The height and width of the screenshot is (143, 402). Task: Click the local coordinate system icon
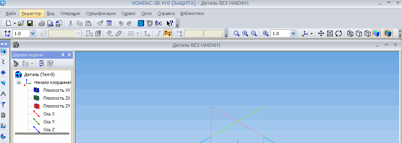pyautogui.click(x=147, y=33)
